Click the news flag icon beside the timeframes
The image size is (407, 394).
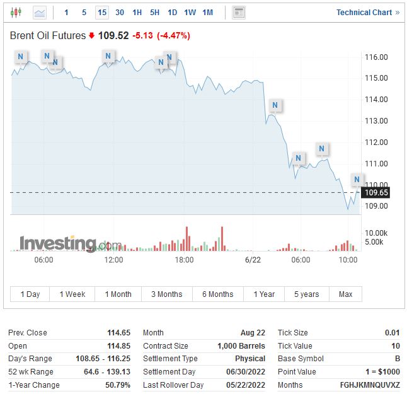239,13
